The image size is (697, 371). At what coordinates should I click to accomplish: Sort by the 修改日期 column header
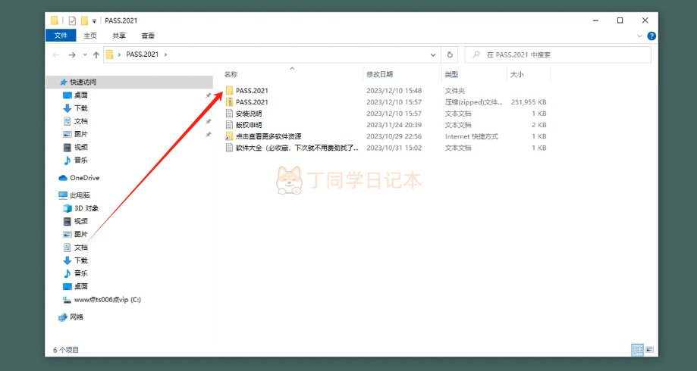pos(380,74)
